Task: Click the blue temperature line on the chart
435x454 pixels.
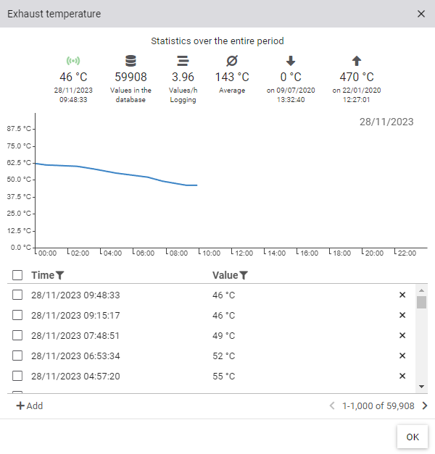Action: coord(116,173)
